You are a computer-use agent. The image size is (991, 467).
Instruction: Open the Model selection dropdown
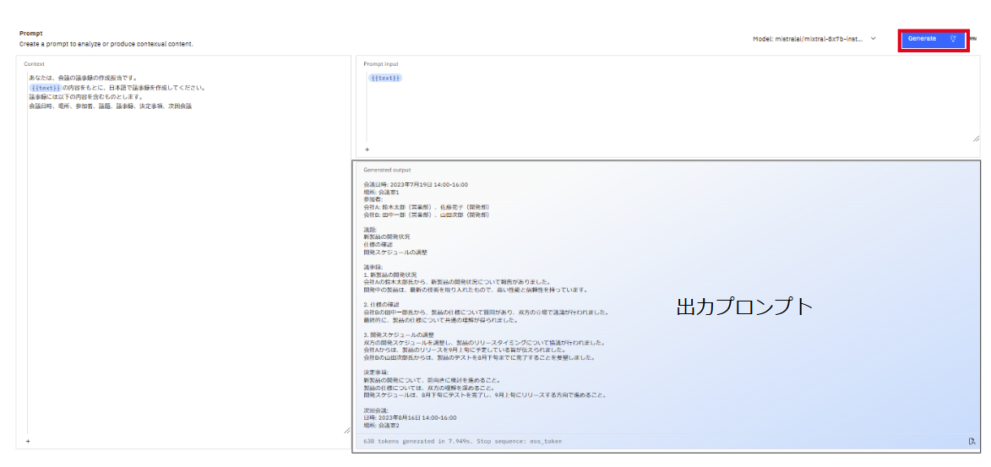814,39
